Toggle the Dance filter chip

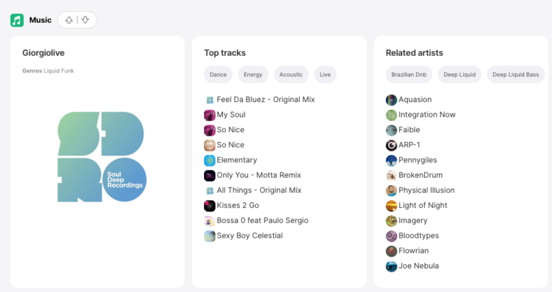pos(218,75)
